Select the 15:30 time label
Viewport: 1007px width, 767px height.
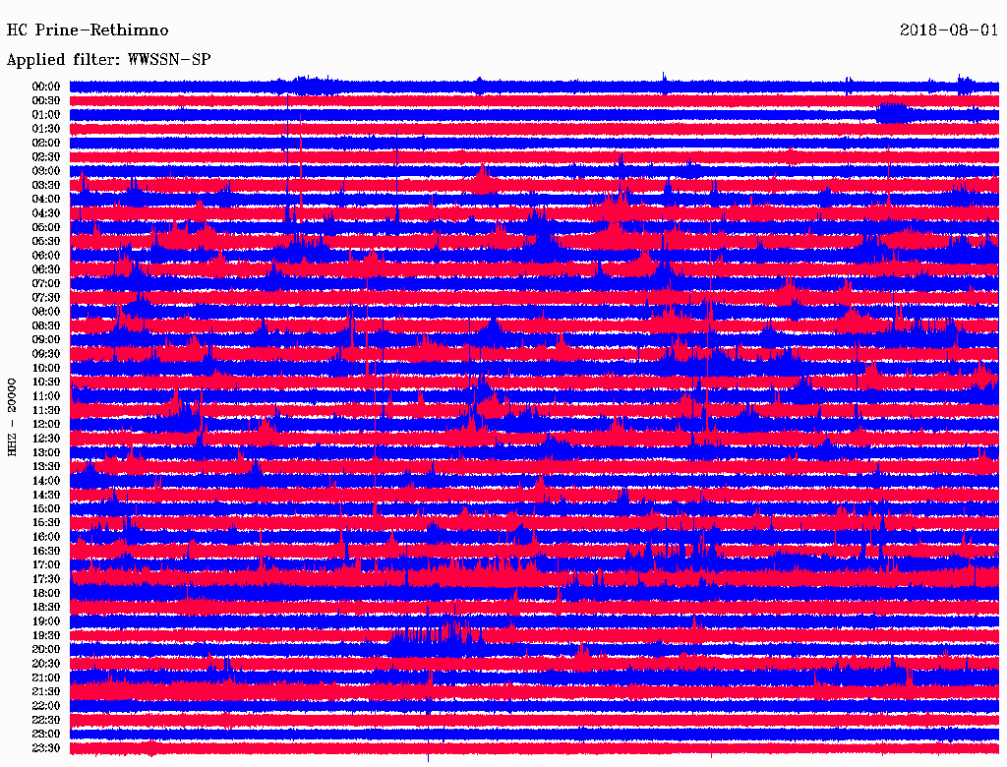pyautogui.click(x=45, y=523)
